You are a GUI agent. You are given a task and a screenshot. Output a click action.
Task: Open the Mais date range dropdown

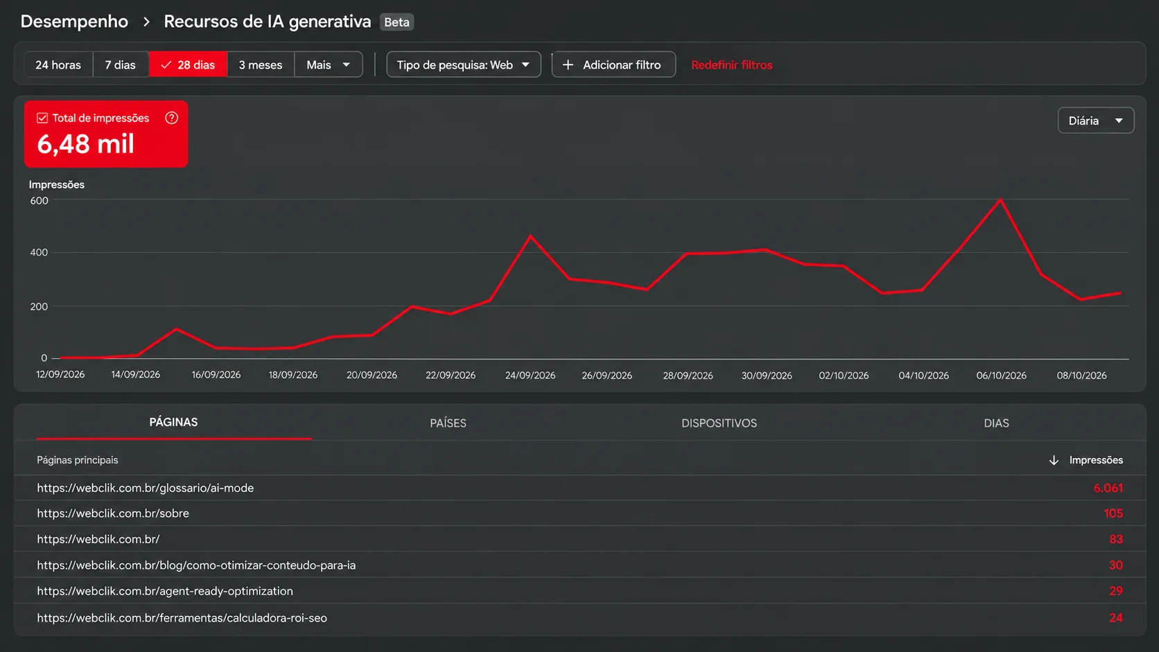329,64
